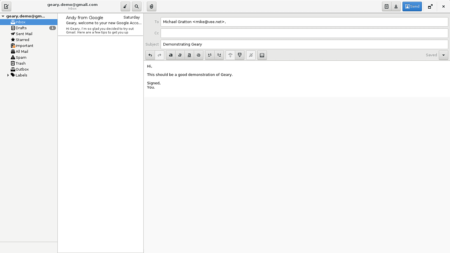Toggle italic formatting

[180, 55]
